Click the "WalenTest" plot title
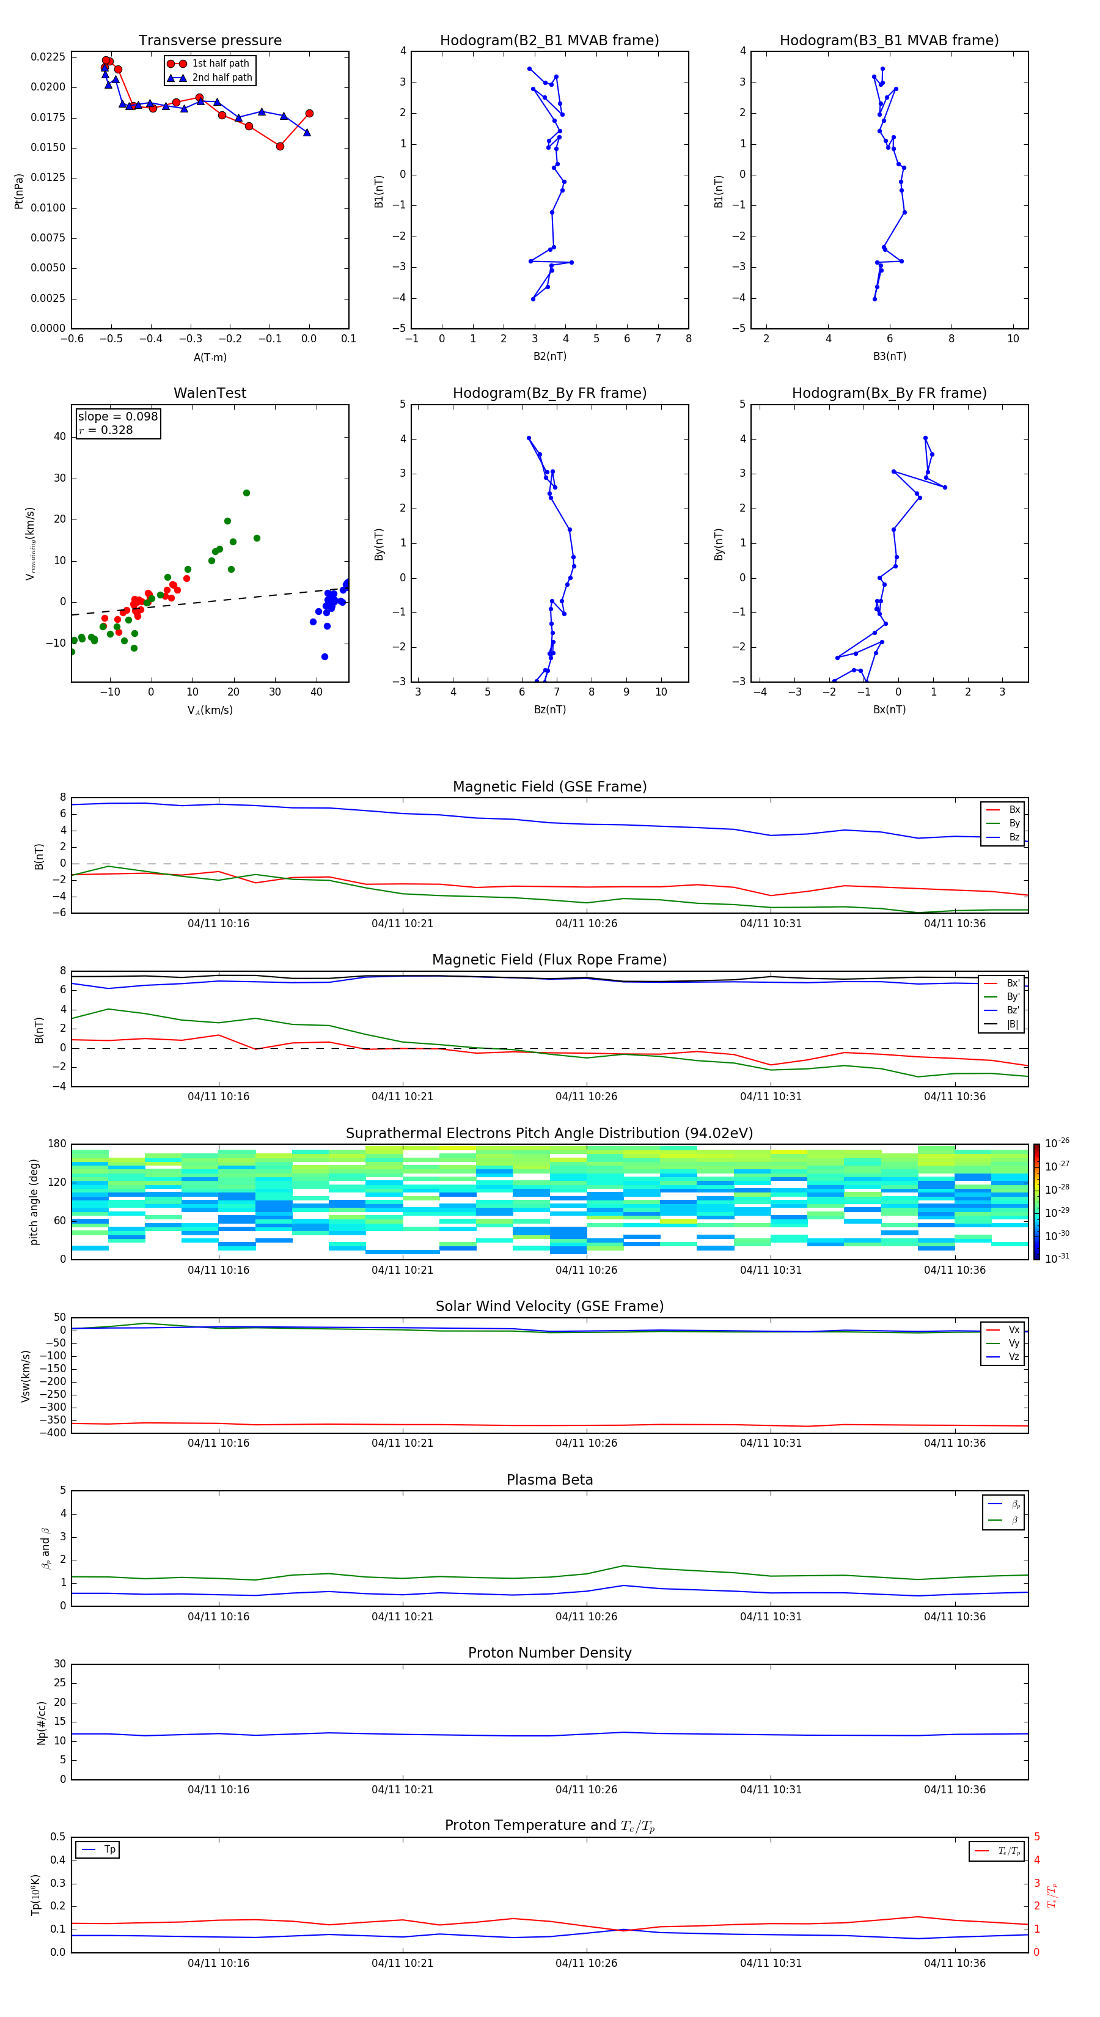 (210, 393)
